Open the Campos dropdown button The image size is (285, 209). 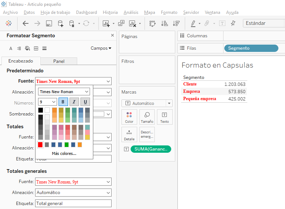click(x=101, y=48)
